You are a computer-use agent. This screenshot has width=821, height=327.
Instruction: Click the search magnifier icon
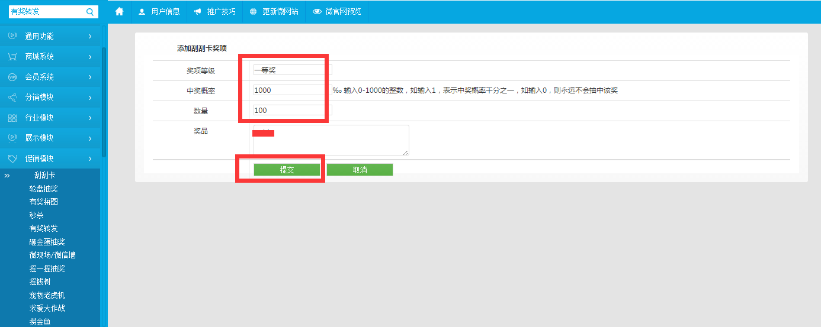(x=90, y=12)
